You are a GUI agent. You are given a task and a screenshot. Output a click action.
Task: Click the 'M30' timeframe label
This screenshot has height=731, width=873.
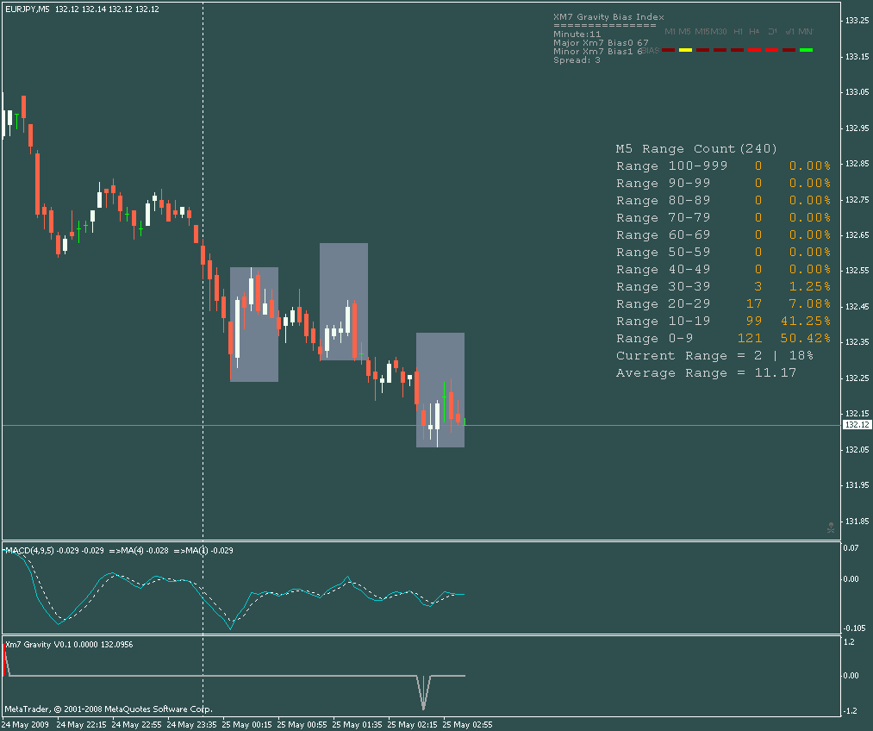click(719, 32)
